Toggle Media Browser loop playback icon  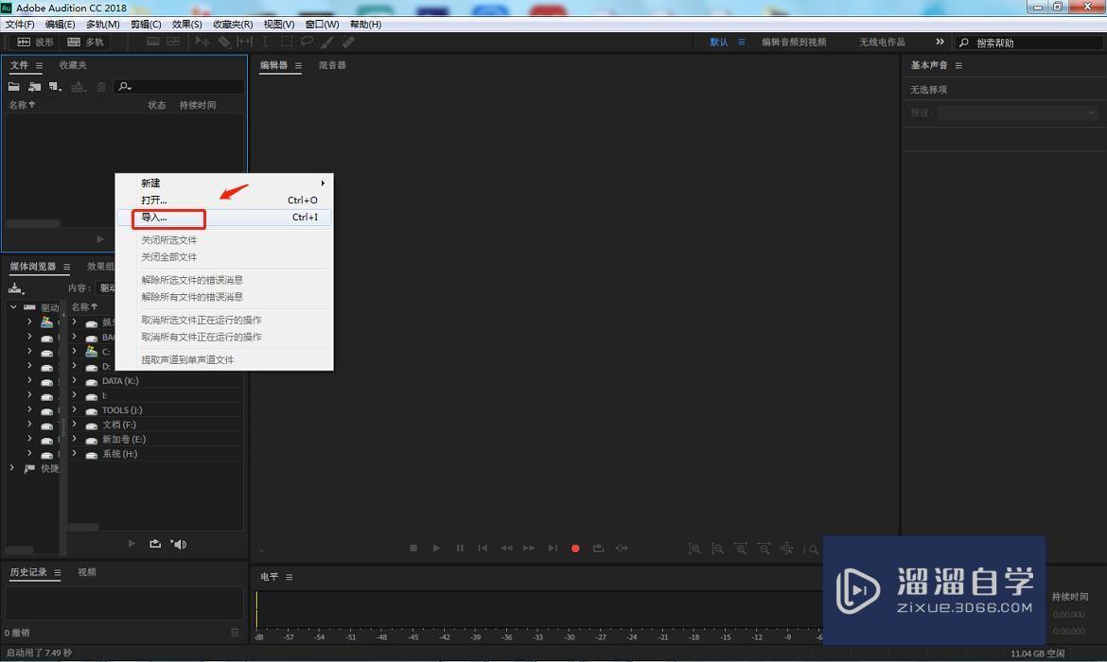click(155, 544)
